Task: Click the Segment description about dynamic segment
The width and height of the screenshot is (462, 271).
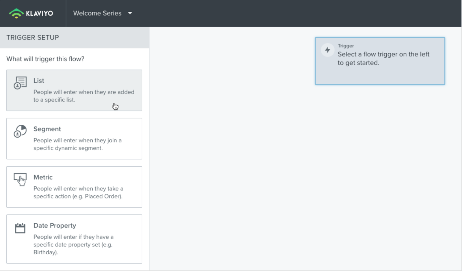Action: pos(77,144)
